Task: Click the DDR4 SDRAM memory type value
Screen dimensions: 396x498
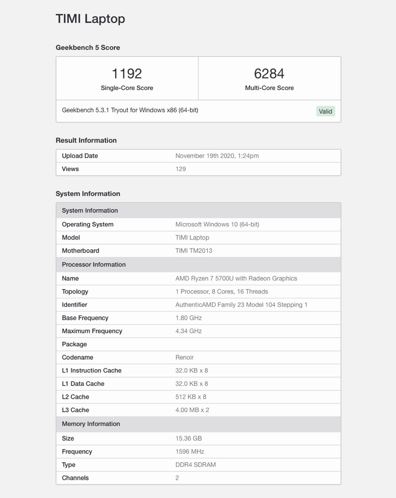Action: tap(196, 465)
